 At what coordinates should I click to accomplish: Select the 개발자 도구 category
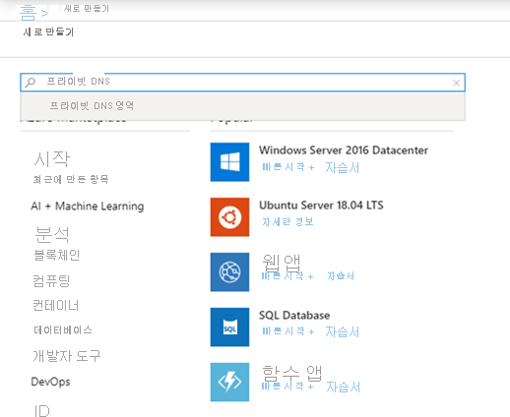tap(67, 356)
